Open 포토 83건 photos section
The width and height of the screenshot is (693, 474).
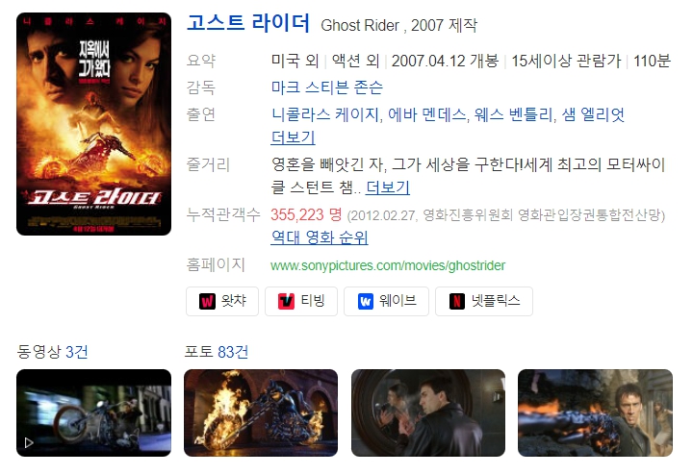pos(217,352)
